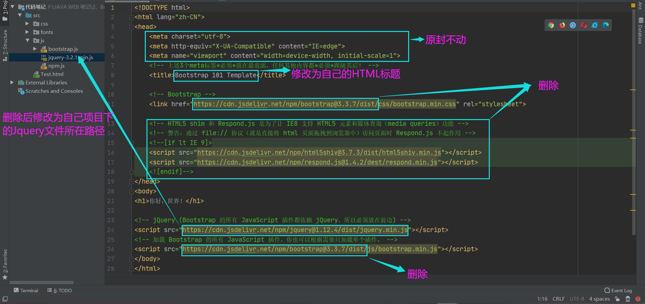Open preview in Safari browser icon
Image resolution: width=645 pixels, height=304 pixels.
[573, 25]
